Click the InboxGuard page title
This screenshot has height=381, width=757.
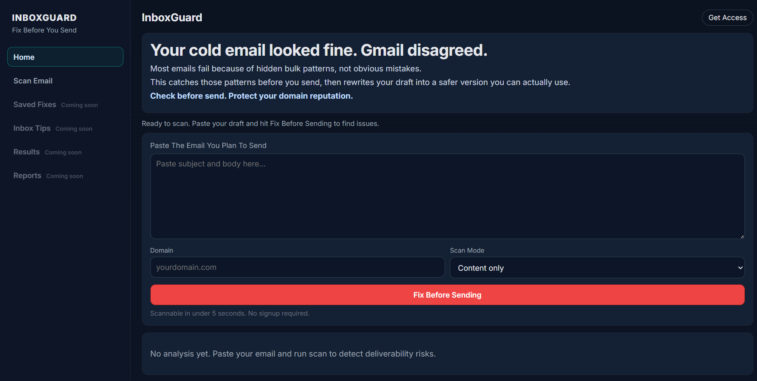172,18
